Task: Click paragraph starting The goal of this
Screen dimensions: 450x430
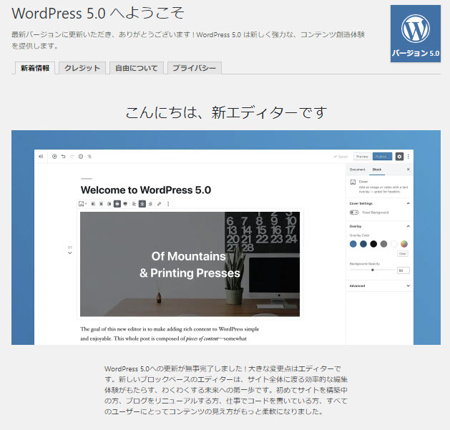Action: click(x=170, y=334)
